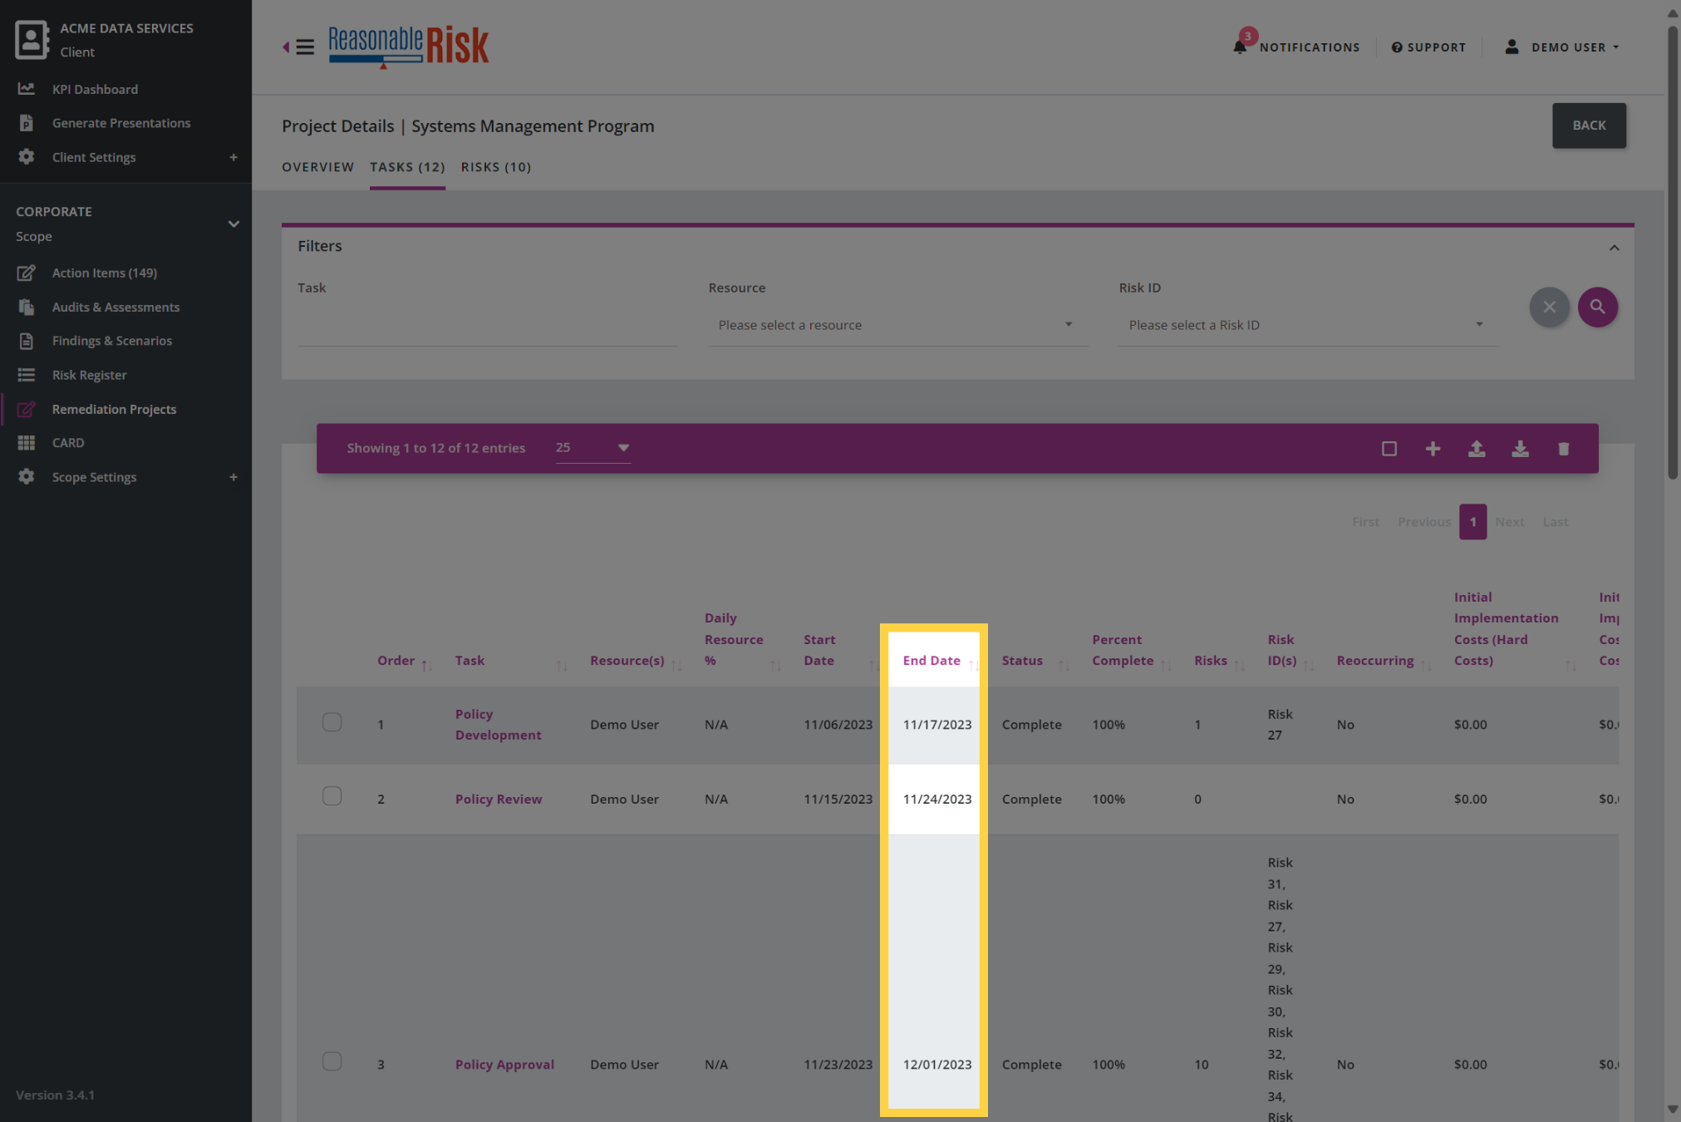Open the Demo User account menu
Image resolution: width=1681 pixels, height=1122 pixels.
coord(1562,47)
